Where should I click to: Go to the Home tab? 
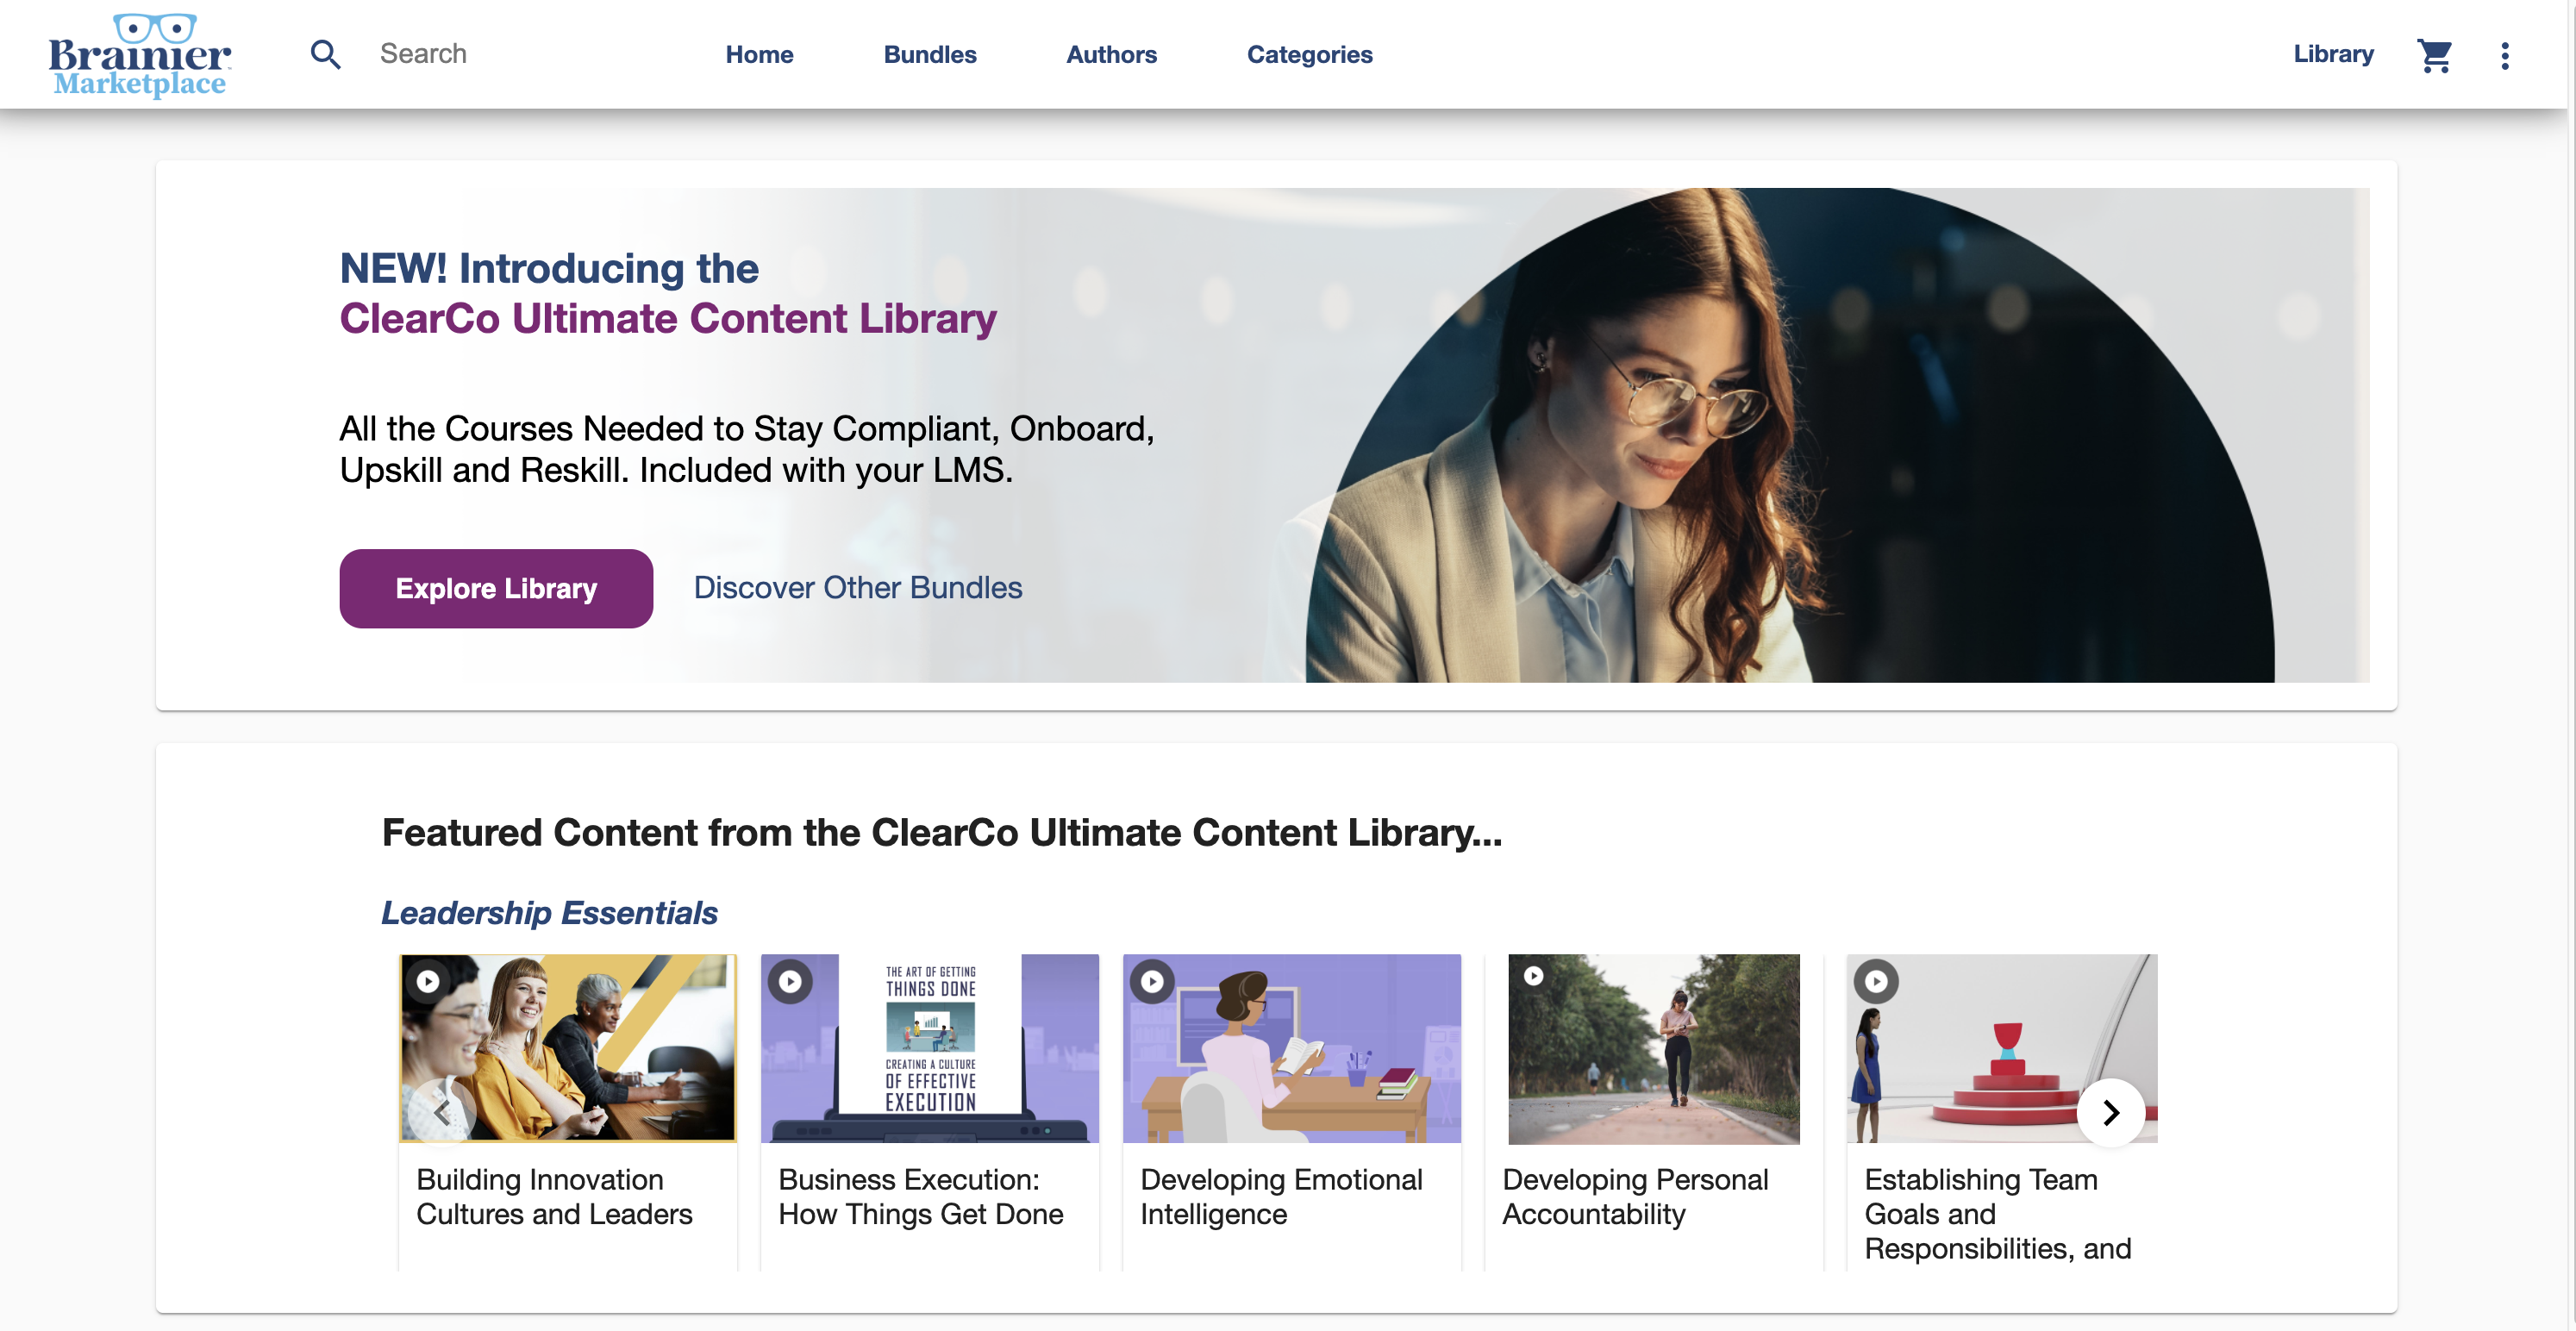click(759, 54)
